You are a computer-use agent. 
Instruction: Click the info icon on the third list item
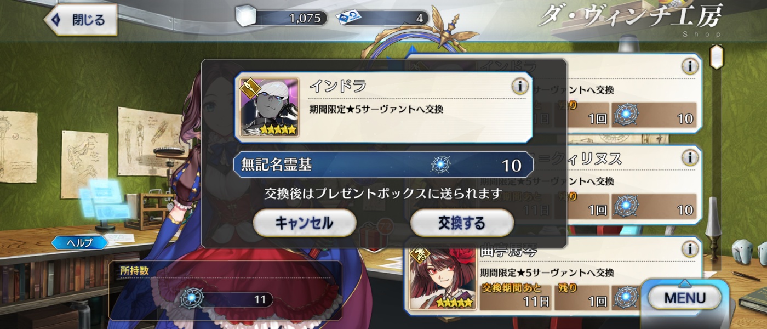(690, 249)
